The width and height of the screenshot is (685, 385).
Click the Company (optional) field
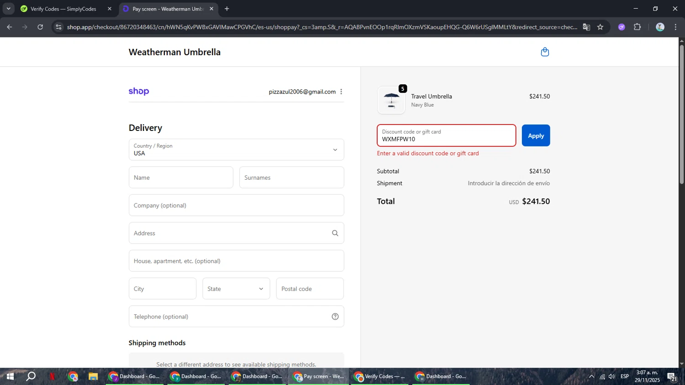[236, 205]
